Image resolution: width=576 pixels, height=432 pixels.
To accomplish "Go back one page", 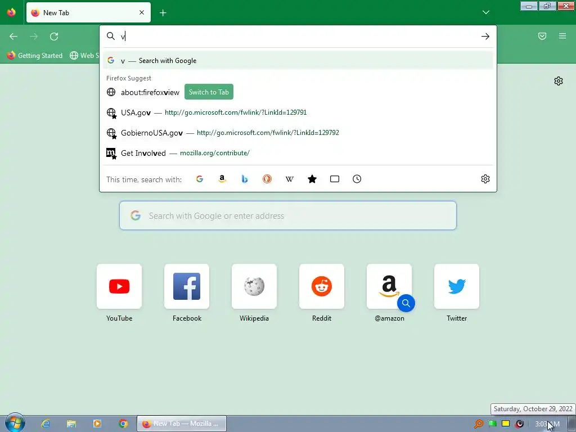I will tap(13, 37).
